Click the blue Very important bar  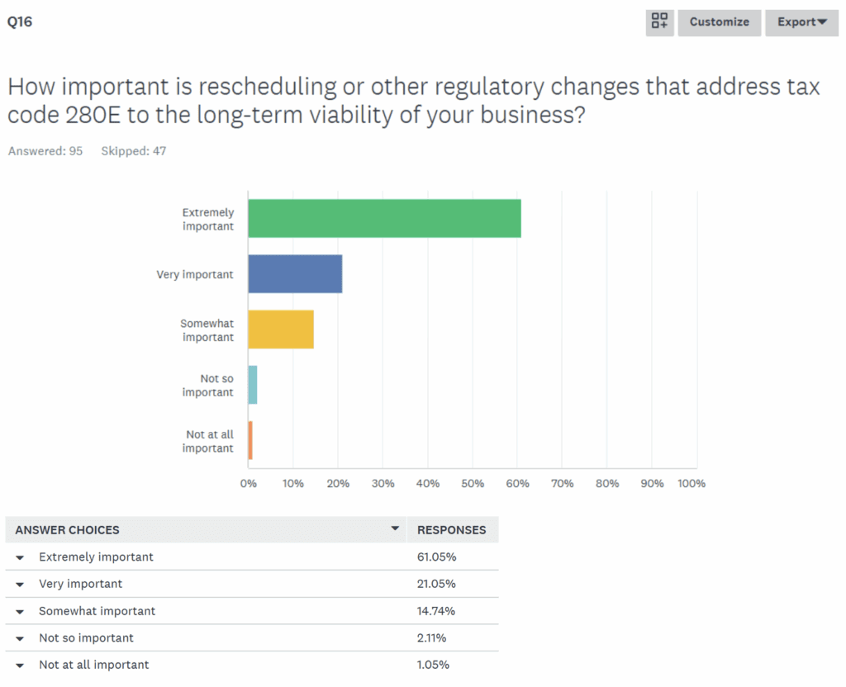pos(295,274)
